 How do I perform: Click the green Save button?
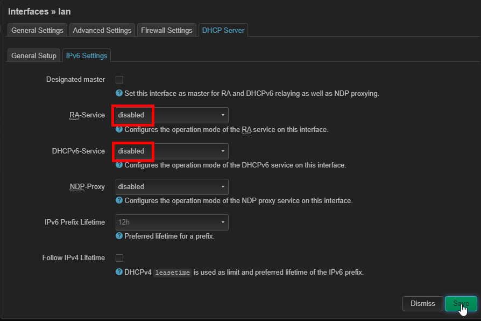[461, 304]
